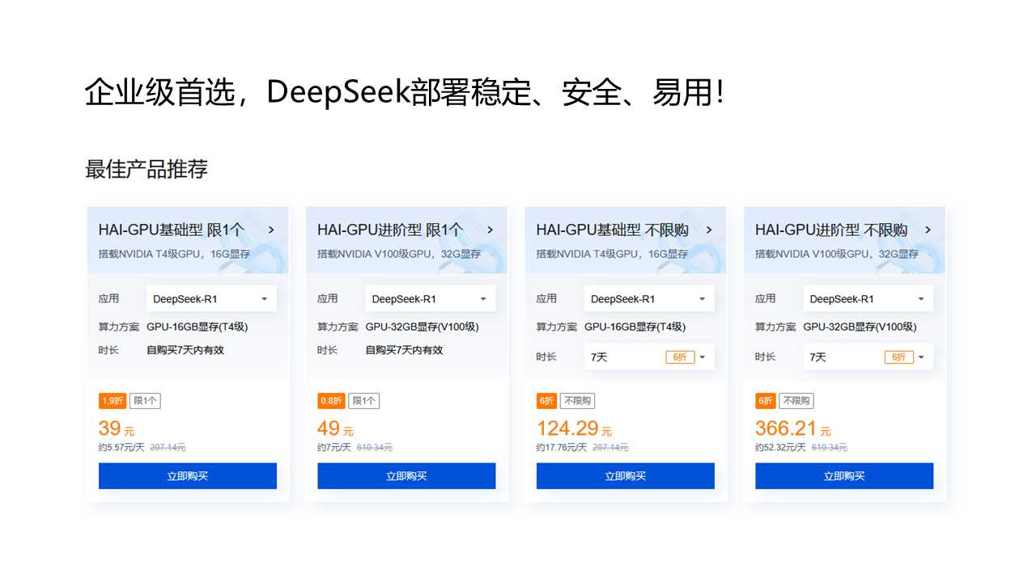Screen dimensions: 1036x582
Task: Click the 0.8折 discount badge
Action: (x=331, y=401)
